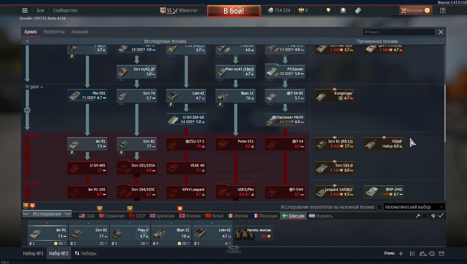This screenshot has width=467, height=264.
Task: Open the main hamburger menu
Action: [25, 10]
